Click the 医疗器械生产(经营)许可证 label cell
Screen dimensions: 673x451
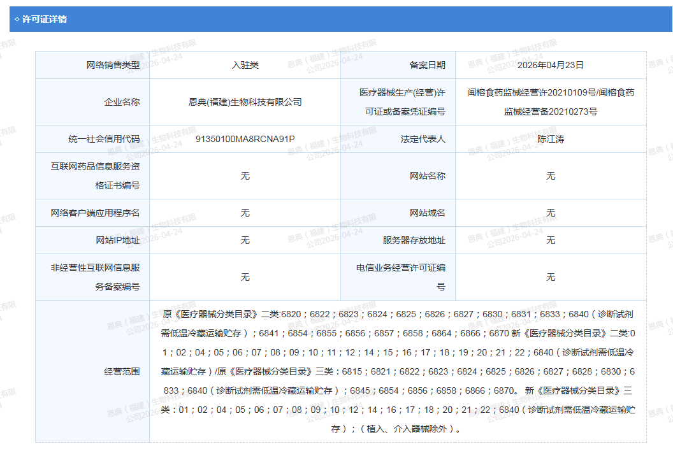click(402, 102)
